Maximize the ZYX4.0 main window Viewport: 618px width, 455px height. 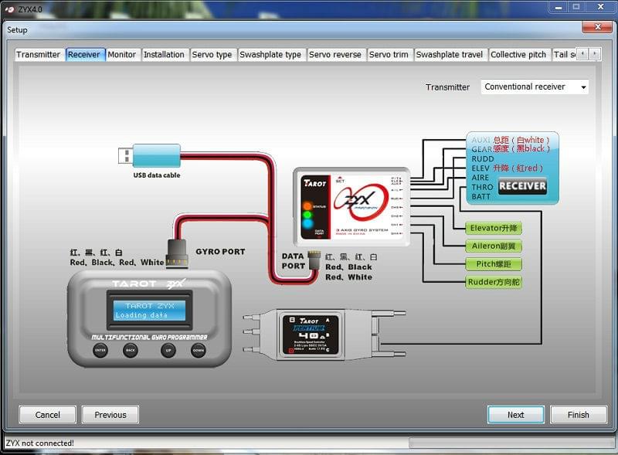pyautogui.click(x=576, y=7)
